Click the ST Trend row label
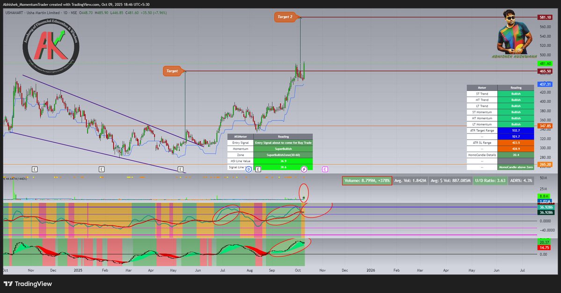This screenshot has width=561, height=293. pos(482,94)
